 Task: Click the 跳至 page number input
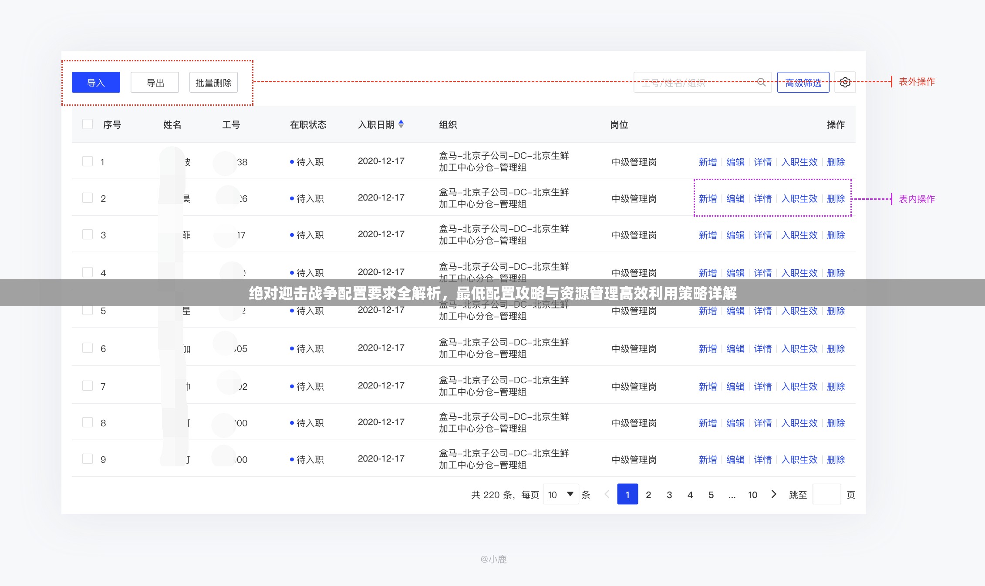click(x=826, y=494)
